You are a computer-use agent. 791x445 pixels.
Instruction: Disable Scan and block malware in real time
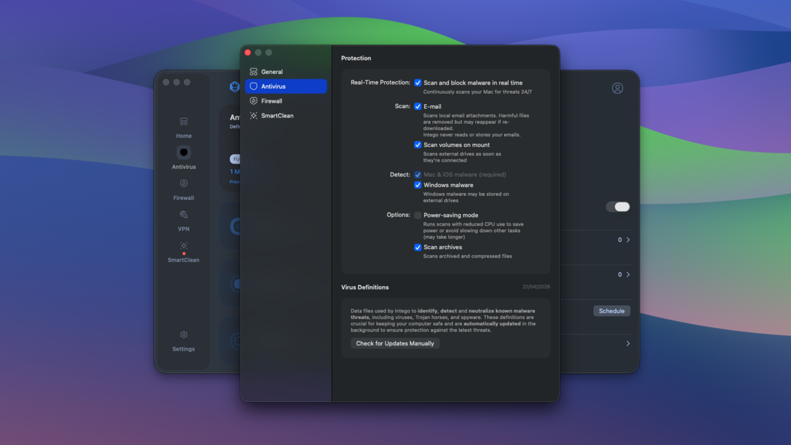tap(418, 83)
